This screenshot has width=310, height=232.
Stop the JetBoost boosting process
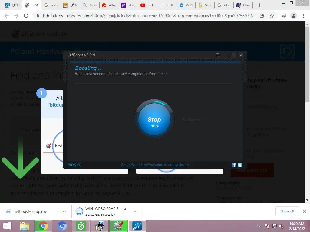[x=154, y=120]
